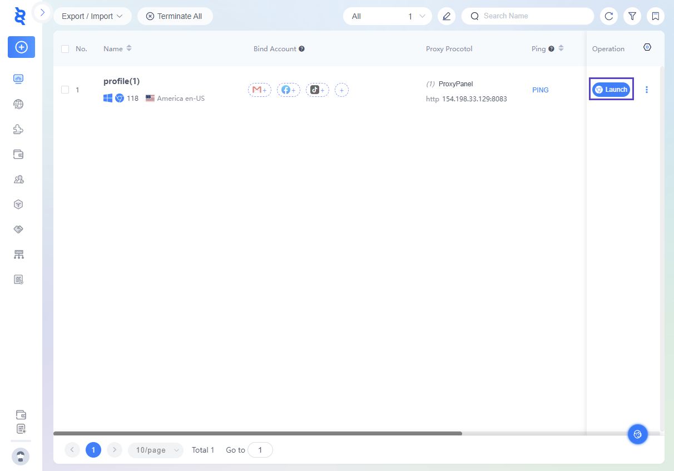This screenshot has height=471, width=674.
Task: Add a Facebook account binding to profile(1)
Action: [x=288, y=90]
